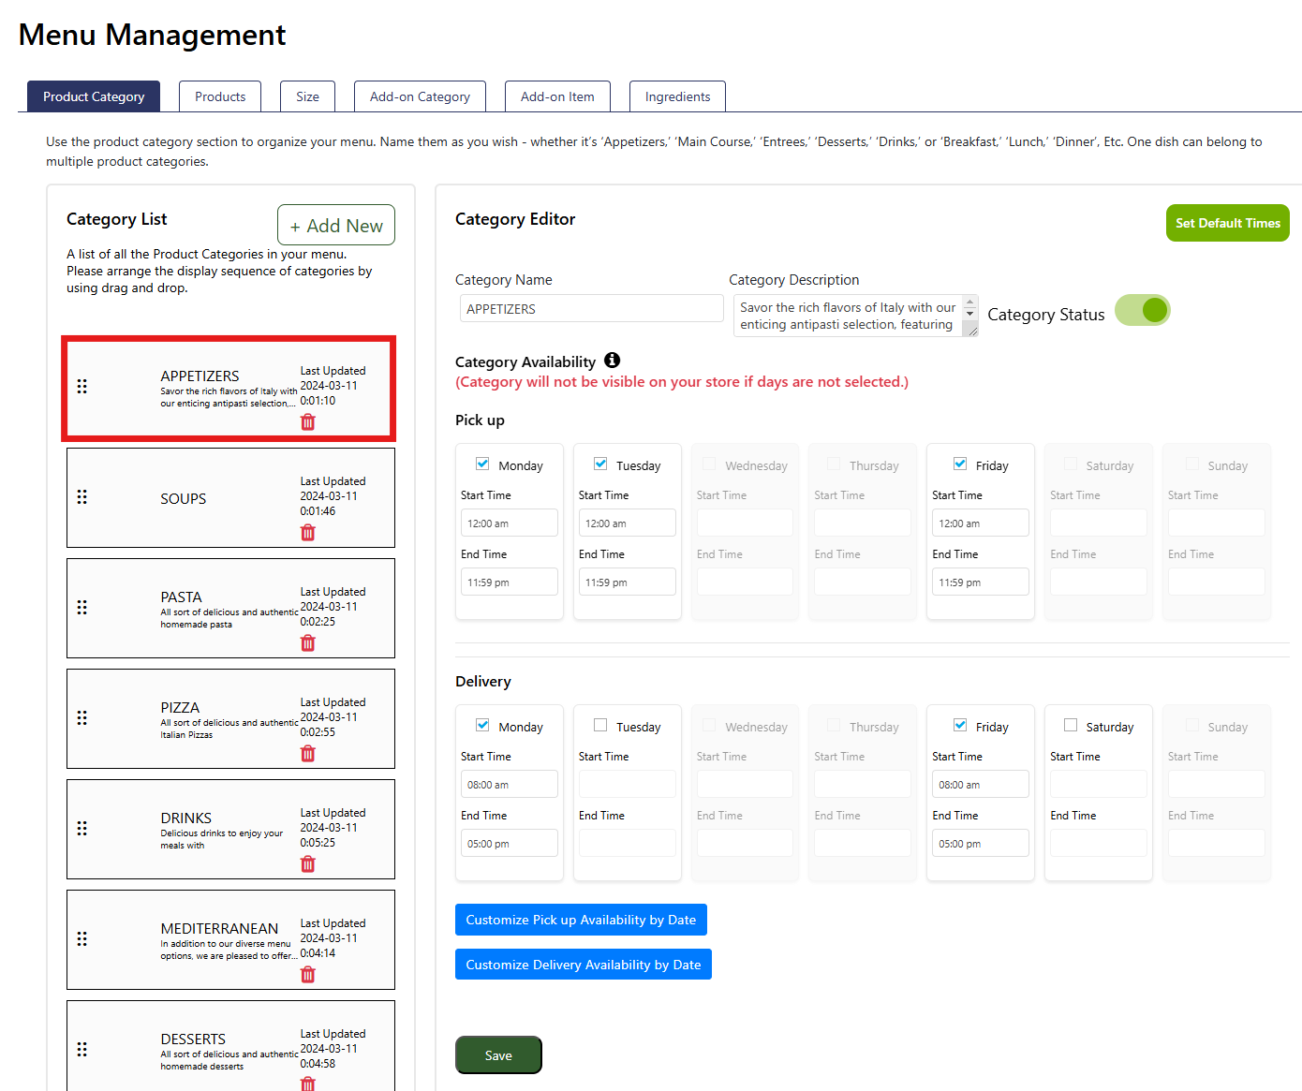Screen dimensions: 1302x1091
Task: Click the Set Default Times button
Action: pos(1227,223)
